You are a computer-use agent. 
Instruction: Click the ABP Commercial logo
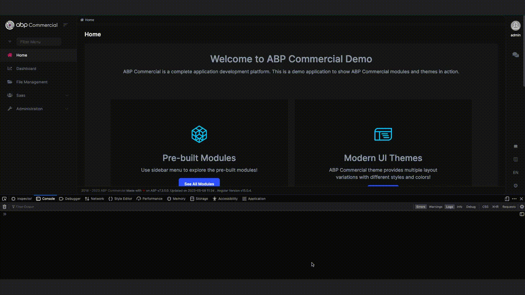click(x=32, y=25)
